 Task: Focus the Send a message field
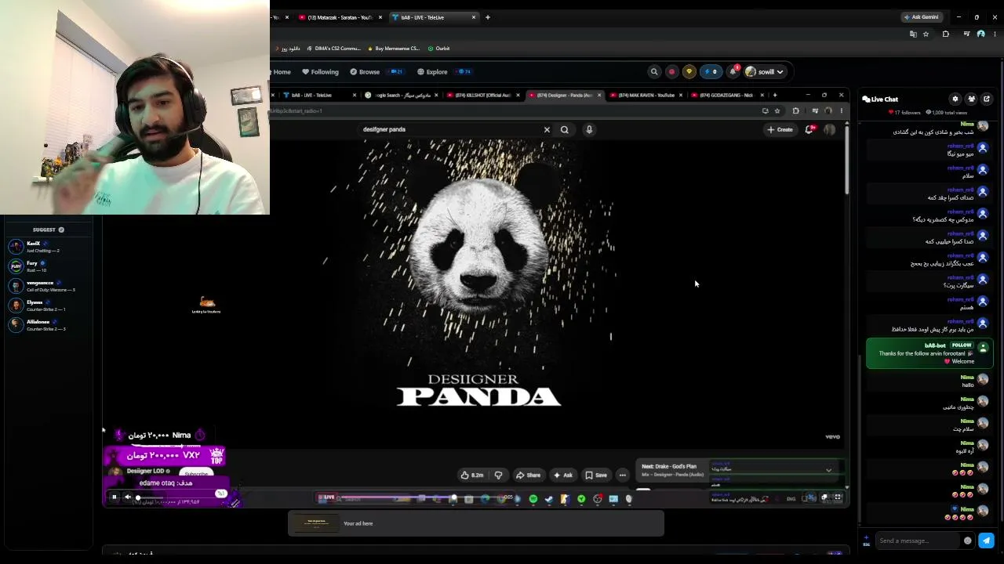coord(918,540)
